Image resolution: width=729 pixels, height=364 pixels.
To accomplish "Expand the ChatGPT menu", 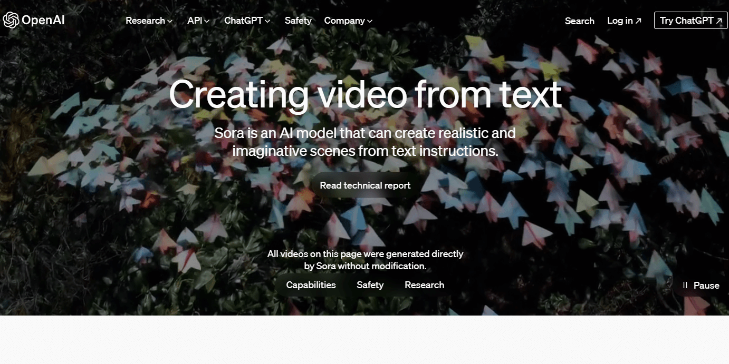I will [247, 21].
